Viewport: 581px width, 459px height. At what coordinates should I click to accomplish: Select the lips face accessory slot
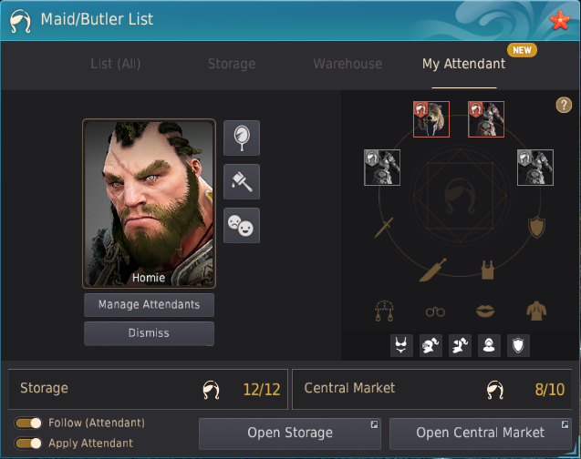click(x=485, y=311)
